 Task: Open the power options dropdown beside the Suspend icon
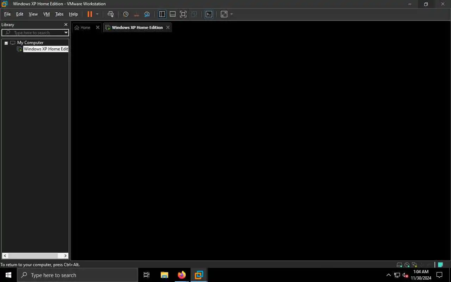point(97,14)
